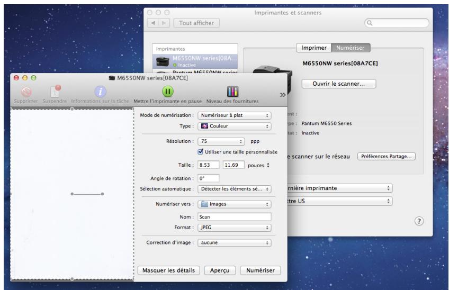Expand toolbar overflow chevron
Screen dimensions: 449x290
(x=283, y=94)
